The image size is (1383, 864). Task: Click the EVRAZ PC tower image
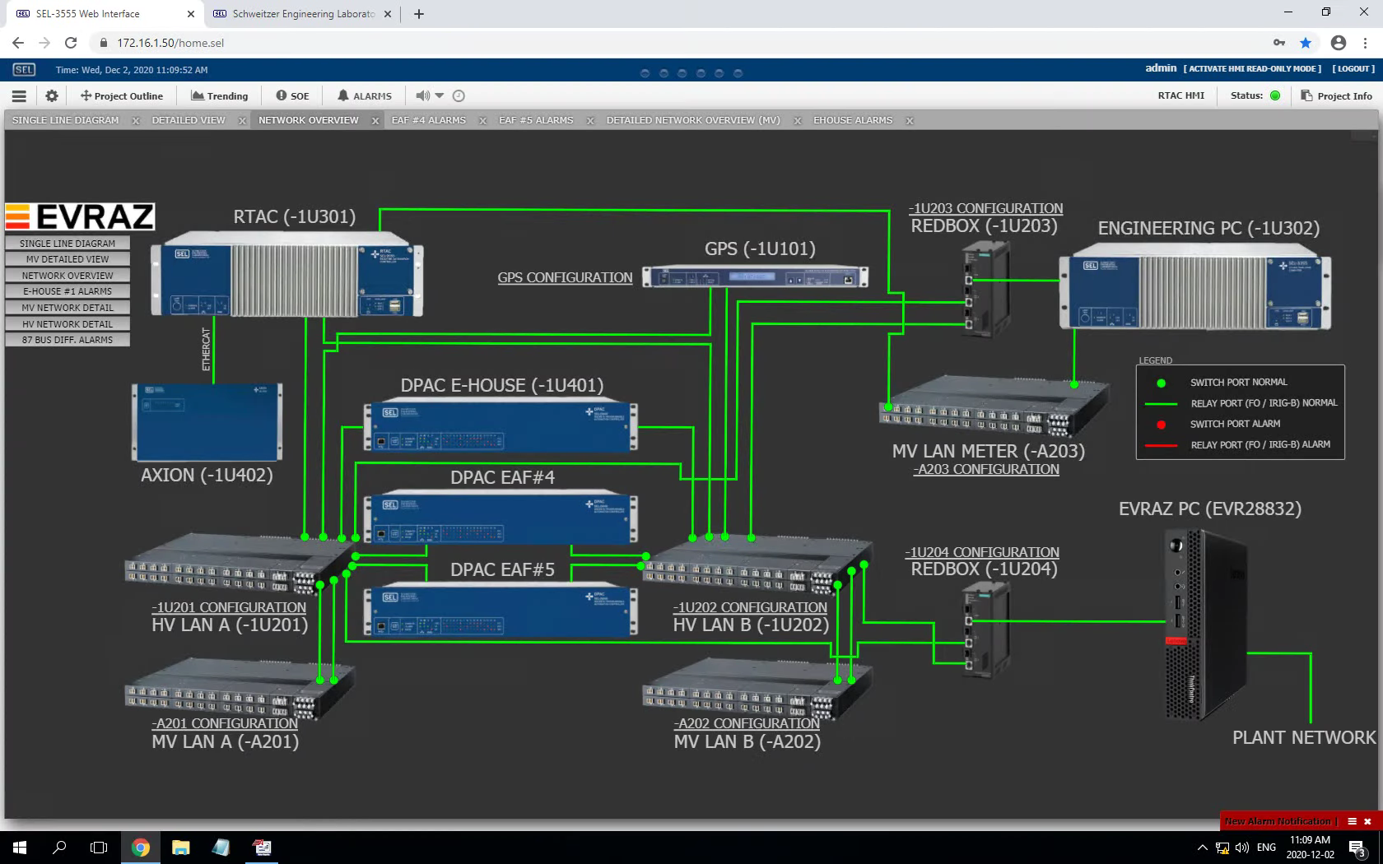pyautogui.click(x=1205, y=624)
